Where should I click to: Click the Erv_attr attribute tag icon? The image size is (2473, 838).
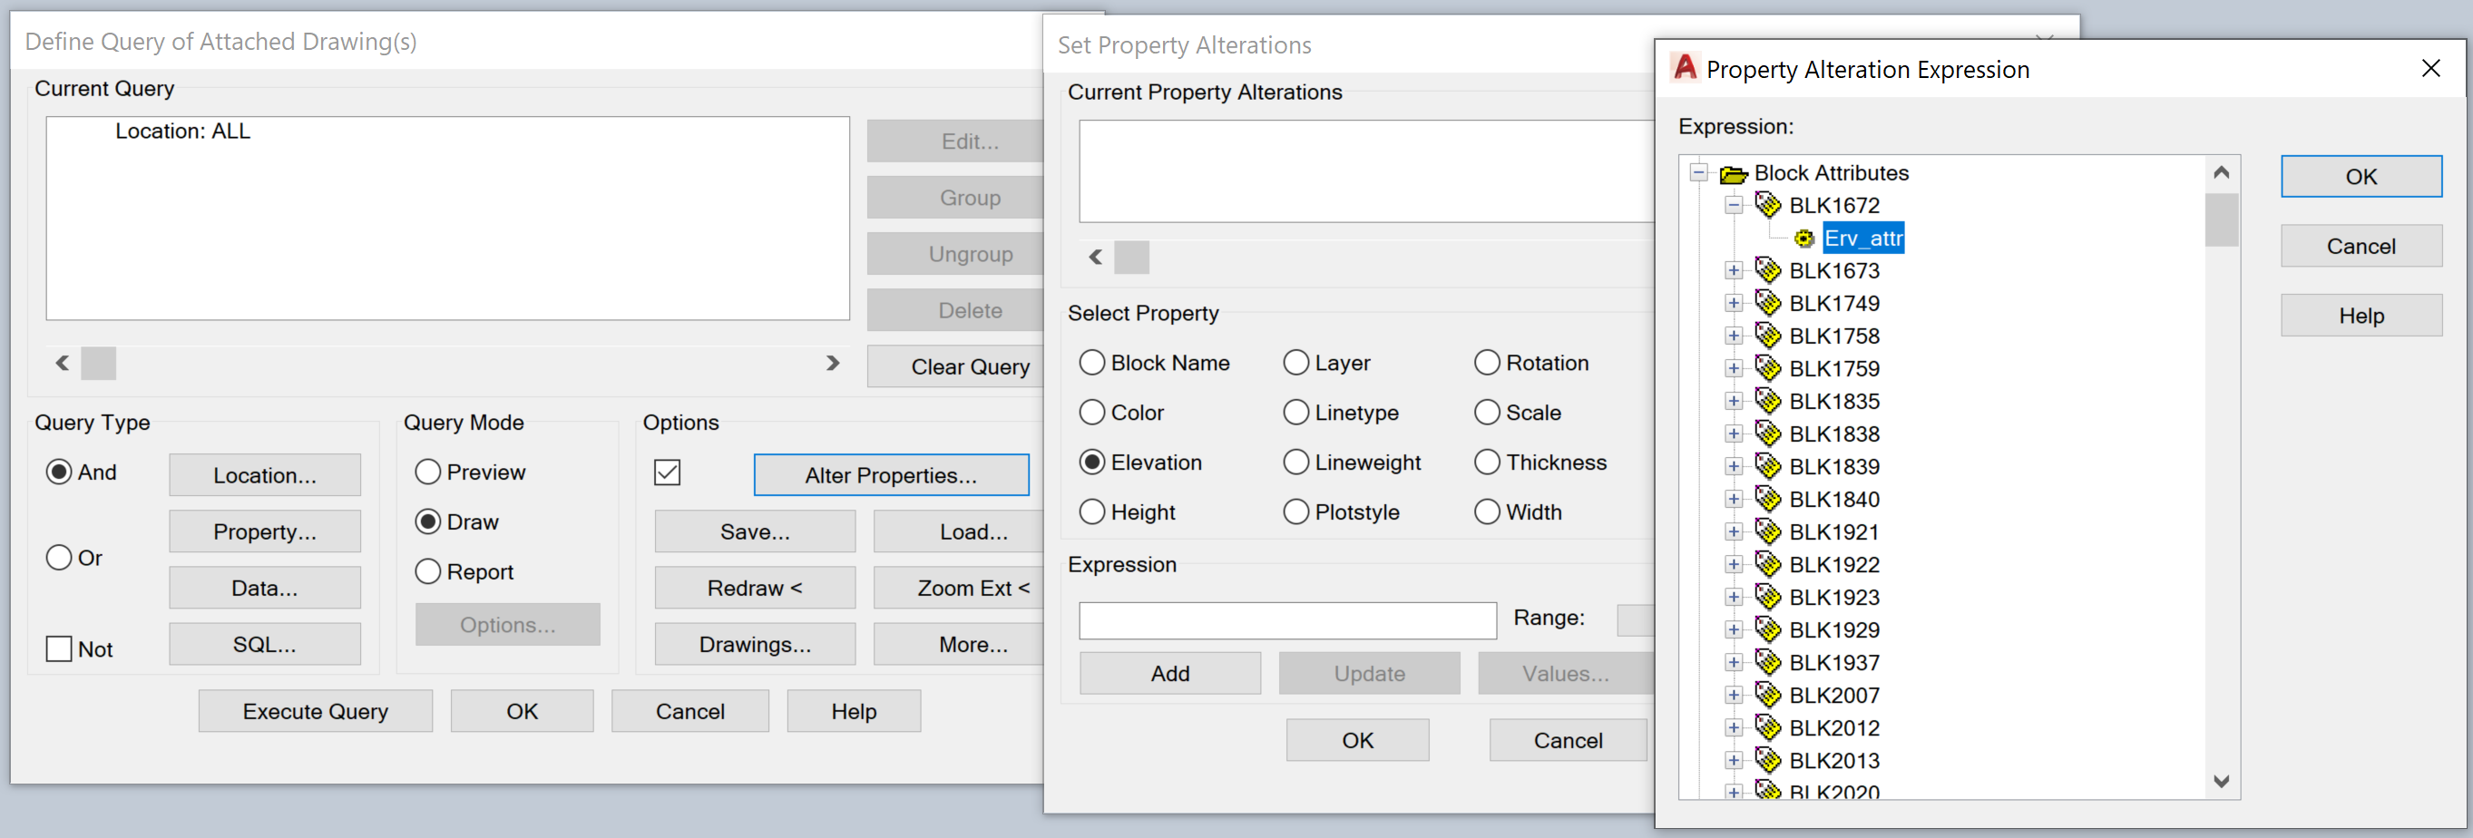tap(1803, 238)
